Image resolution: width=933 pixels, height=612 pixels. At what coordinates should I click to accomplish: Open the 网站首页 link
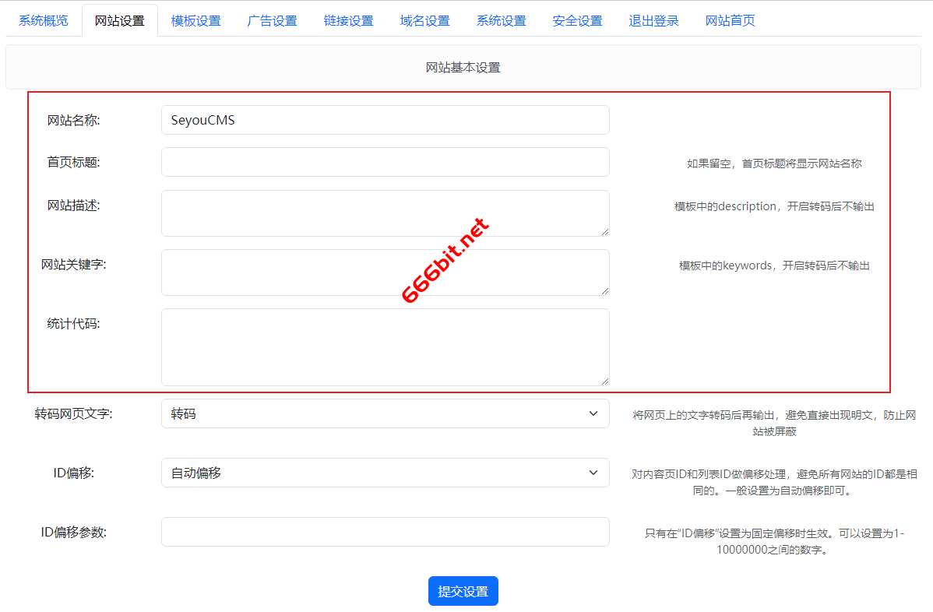[x=730, y=21]
